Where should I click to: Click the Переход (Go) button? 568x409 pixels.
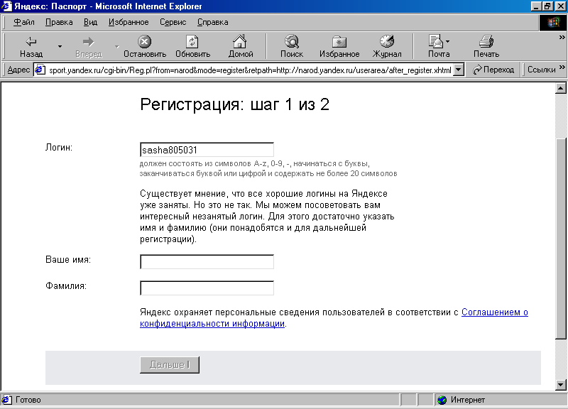pos(493,70)
